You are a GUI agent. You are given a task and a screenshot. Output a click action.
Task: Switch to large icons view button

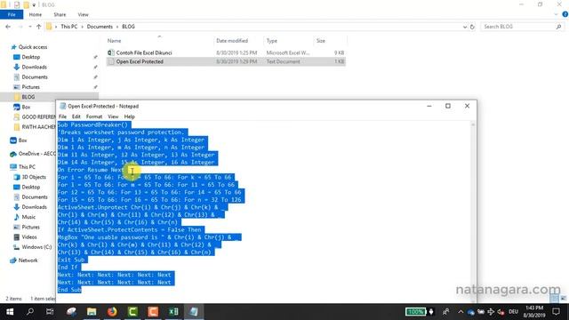point(563,299)
